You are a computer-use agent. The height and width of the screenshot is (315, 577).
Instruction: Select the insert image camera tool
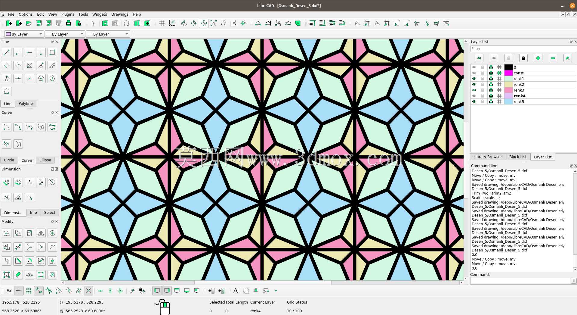[256, 291]
